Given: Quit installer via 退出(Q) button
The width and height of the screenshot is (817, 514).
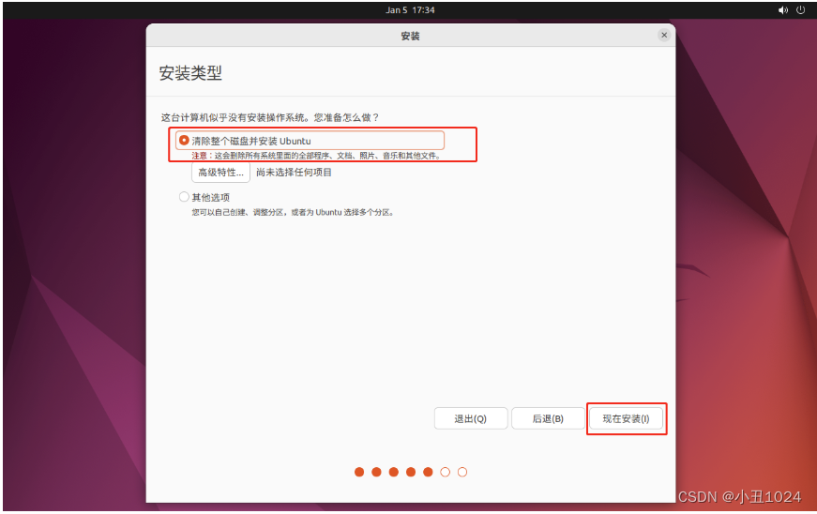Looking at the screenshot, I should (x=471, y=418).
